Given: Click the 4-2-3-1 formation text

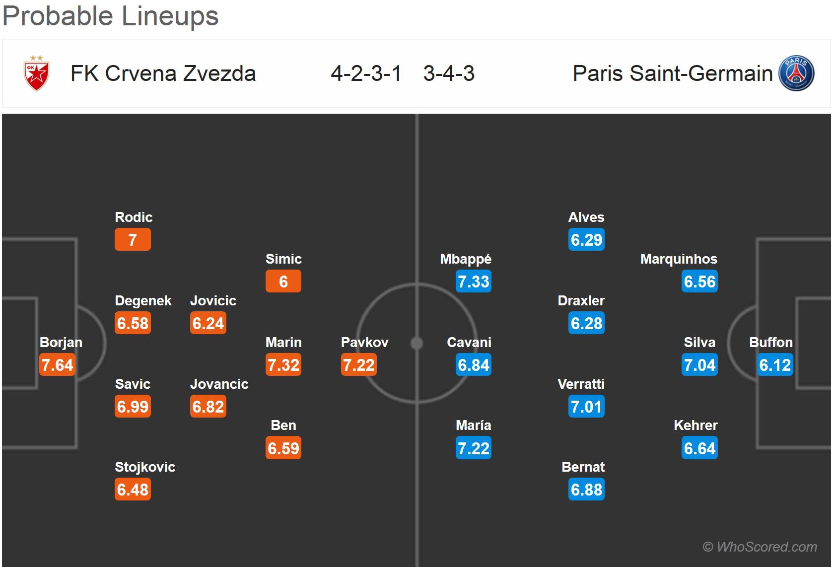Looking at the screenshot, I should [x=366, y=73].
